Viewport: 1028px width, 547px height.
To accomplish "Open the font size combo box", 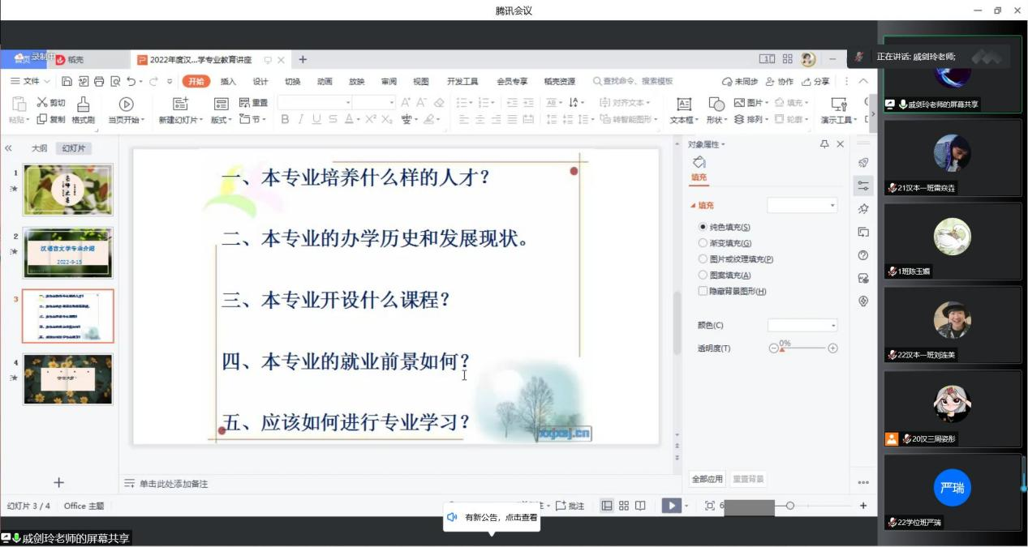I will coord(374,103).
